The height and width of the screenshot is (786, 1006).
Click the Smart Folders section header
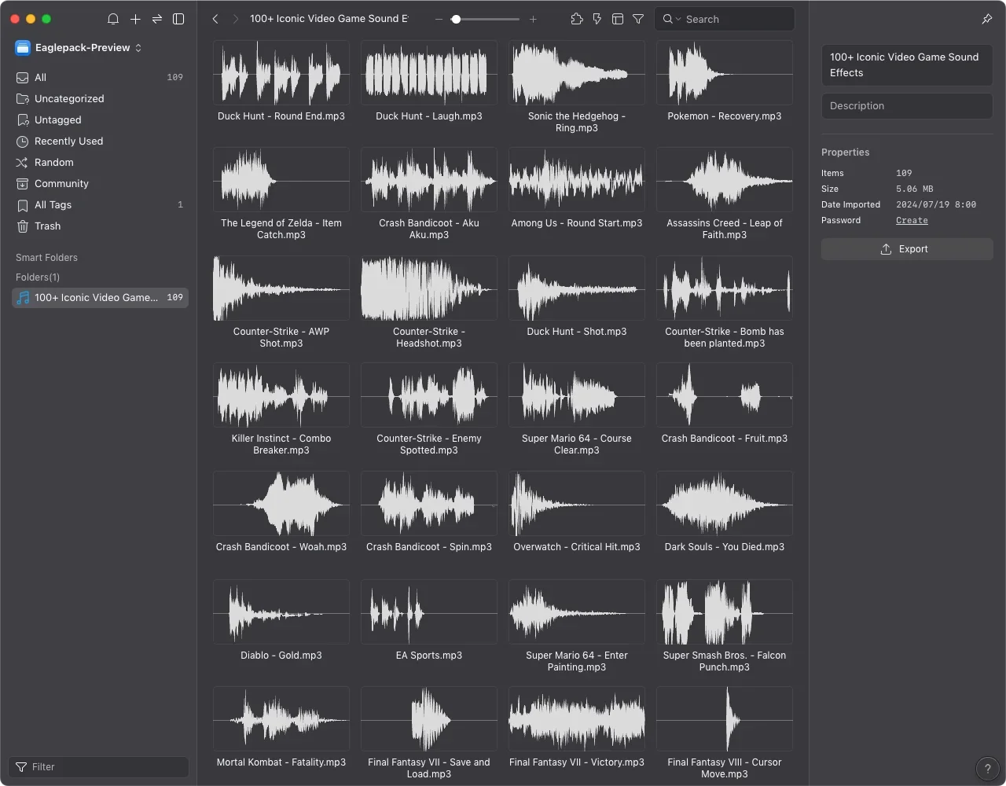point(46,258)
